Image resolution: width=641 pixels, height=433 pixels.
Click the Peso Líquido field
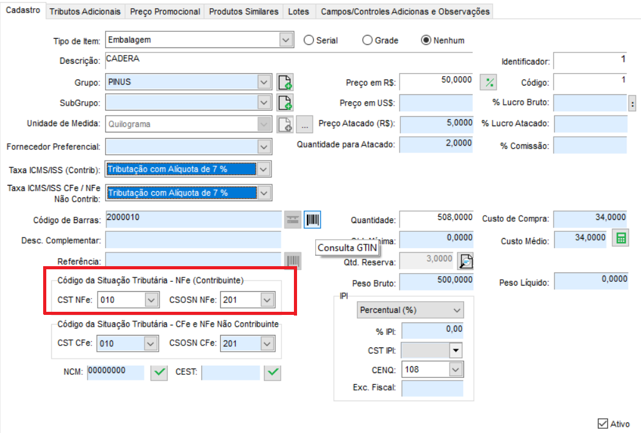click(591, 281)
